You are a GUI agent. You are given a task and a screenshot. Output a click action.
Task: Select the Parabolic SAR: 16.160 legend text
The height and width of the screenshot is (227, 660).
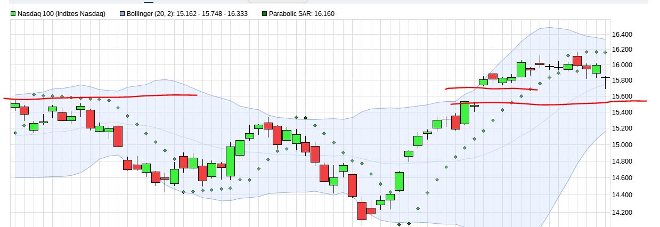[x=302, y=13]
